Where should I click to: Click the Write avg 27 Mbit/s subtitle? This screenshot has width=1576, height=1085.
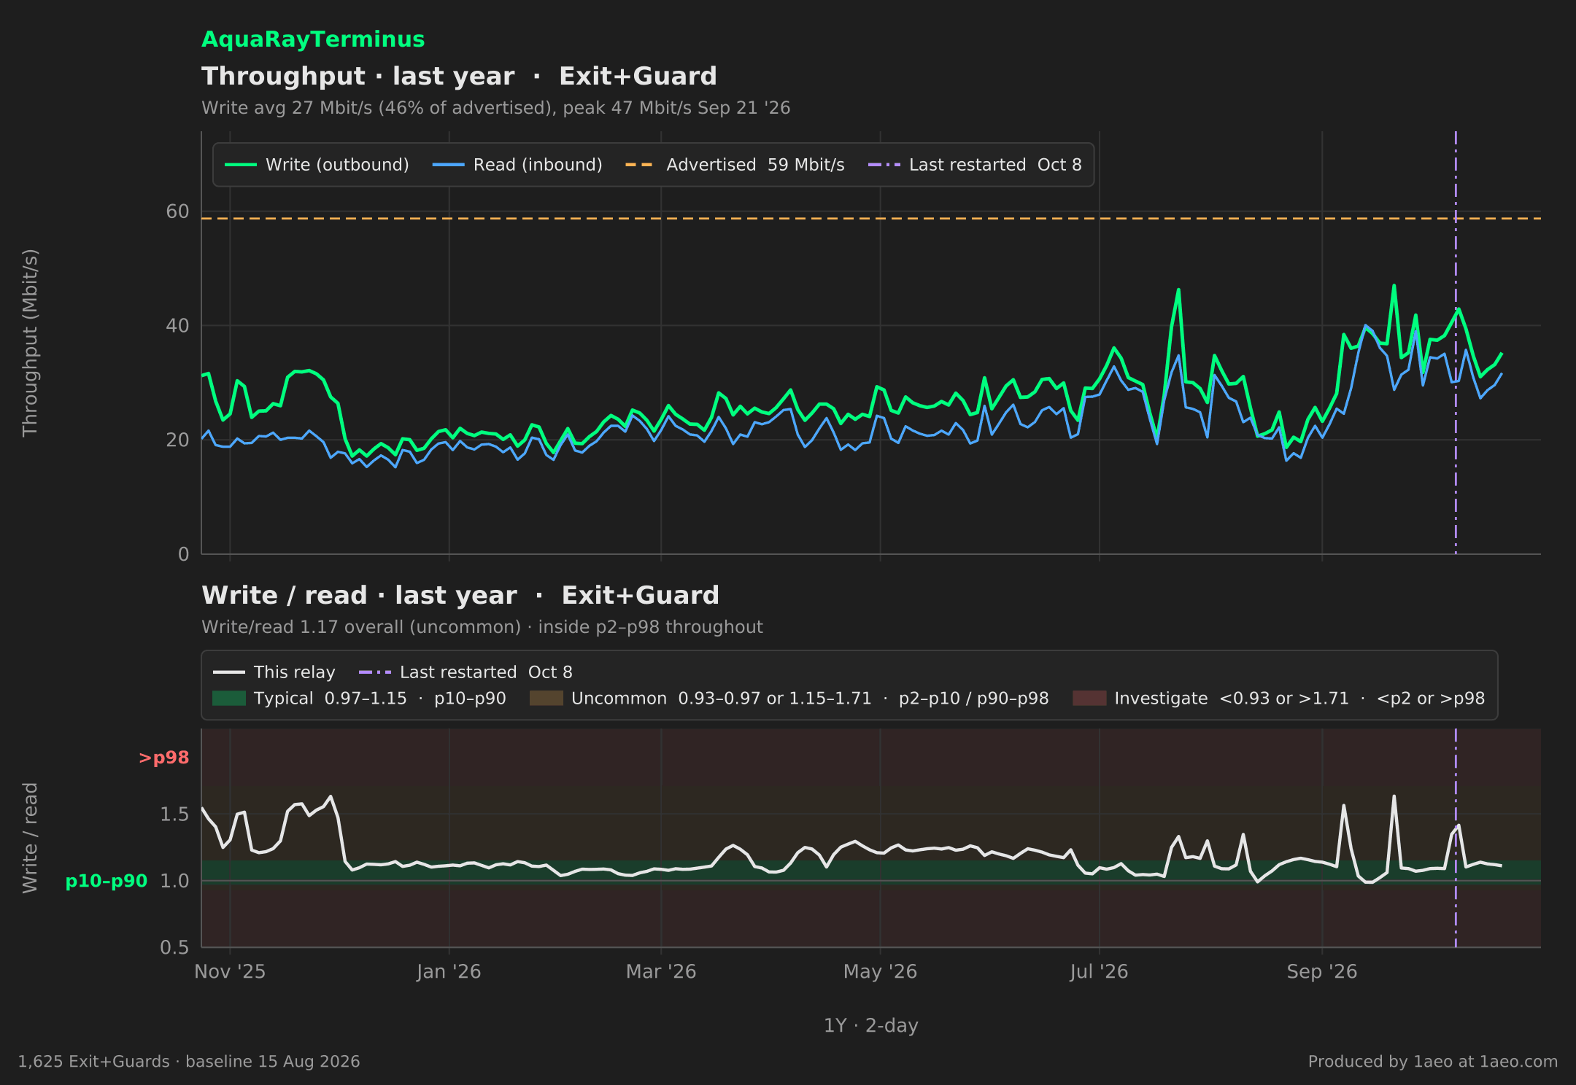point(496,108)
